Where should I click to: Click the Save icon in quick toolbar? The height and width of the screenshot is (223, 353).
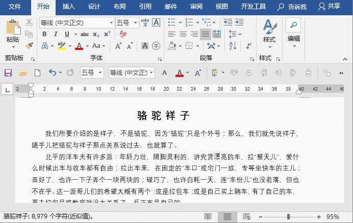(8, 73)
